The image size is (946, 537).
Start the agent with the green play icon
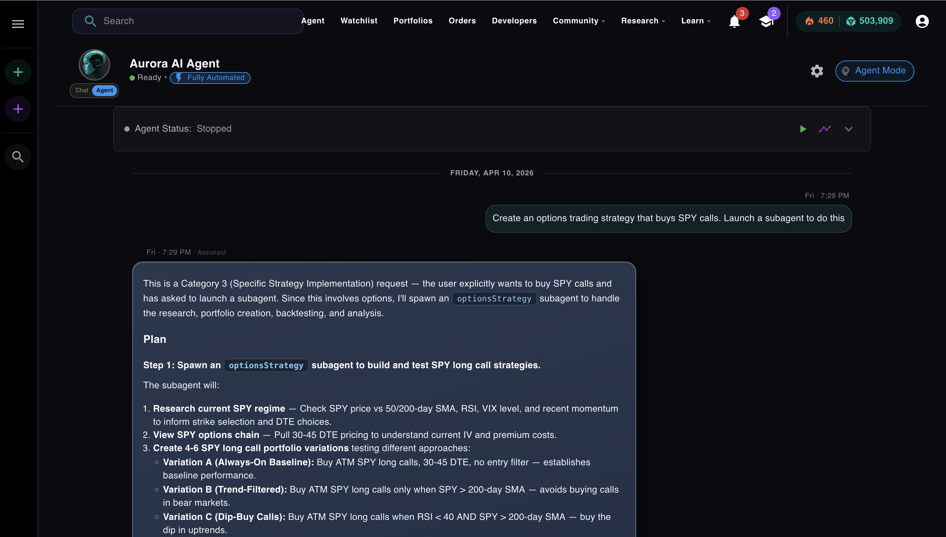click(x=803, y=129)
